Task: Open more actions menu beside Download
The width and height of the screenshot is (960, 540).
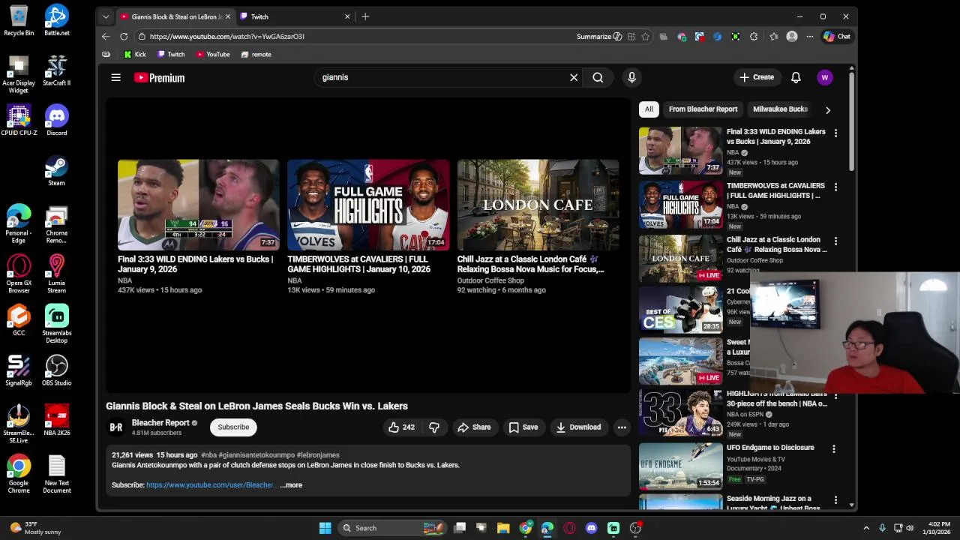Action: pyautogui.click(x=622, y=427)
